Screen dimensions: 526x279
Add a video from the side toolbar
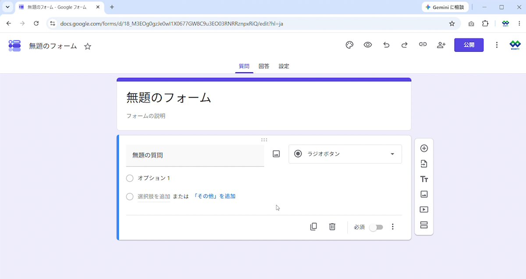pyautogui.click(x=424, y=209)
